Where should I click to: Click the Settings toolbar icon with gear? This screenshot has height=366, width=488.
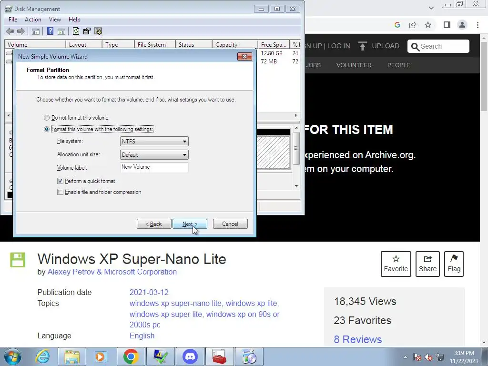[98, 31]
